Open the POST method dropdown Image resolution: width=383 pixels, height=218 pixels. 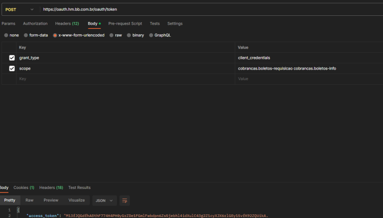coord(19,10)
